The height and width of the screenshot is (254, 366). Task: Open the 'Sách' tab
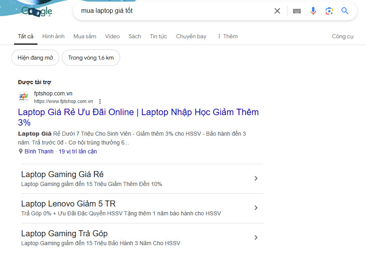[x=135, y=36]
